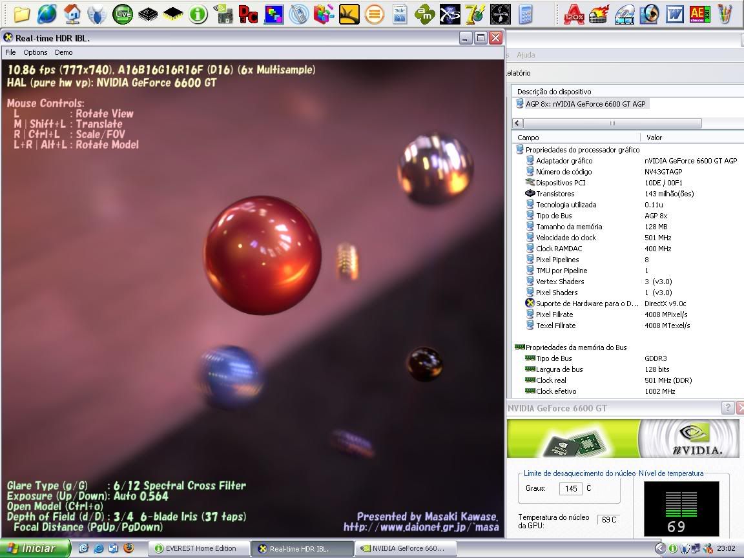Launch the red Alcohol 120% icon
This screenshot has height=558, width=744.
pos(573,14)
